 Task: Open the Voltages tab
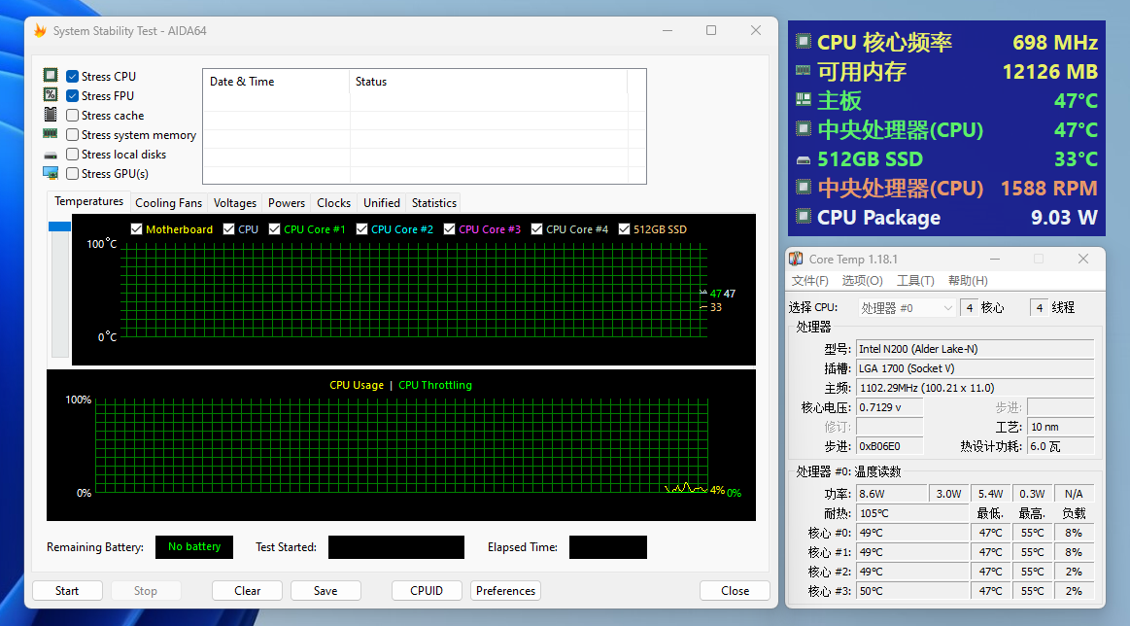pyautogui.click(x=235, y=203)
